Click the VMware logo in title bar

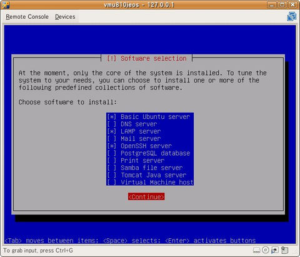click(5, 5)
